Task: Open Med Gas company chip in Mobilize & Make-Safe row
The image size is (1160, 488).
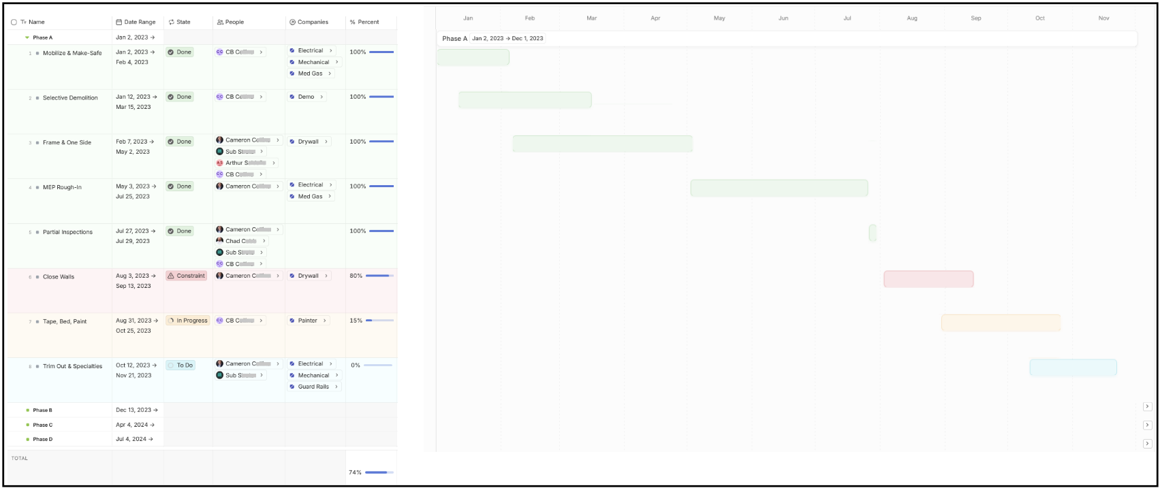Action: pos(311,74)
